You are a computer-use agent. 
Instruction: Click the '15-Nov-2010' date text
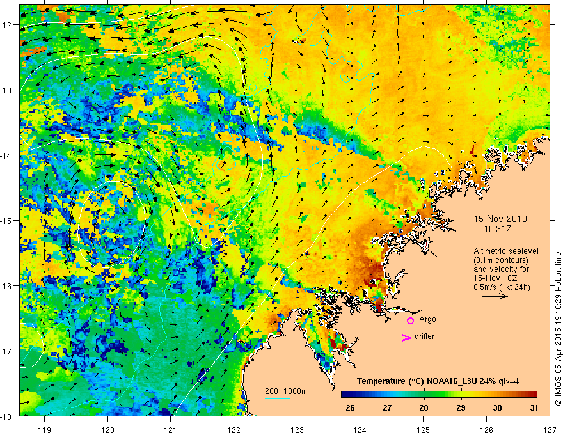pos(500,219)
